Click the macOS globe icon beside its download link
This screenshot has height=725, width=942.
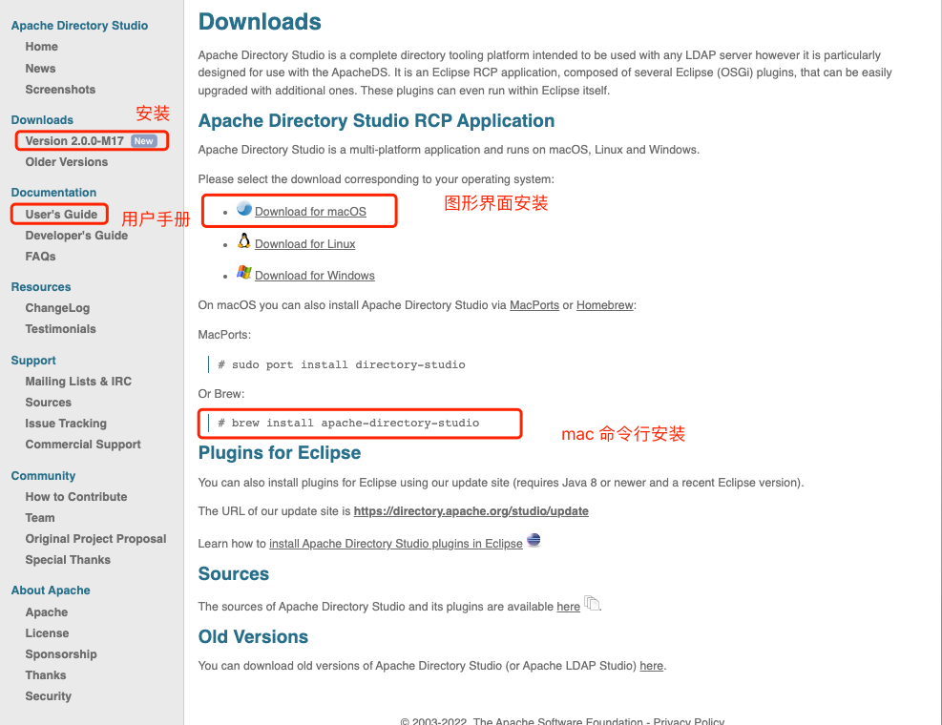tap(243, 209)
